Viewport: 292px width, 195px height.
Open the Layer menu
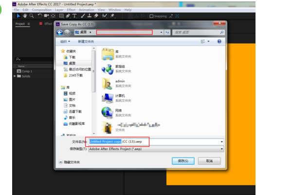coord(59,10)
